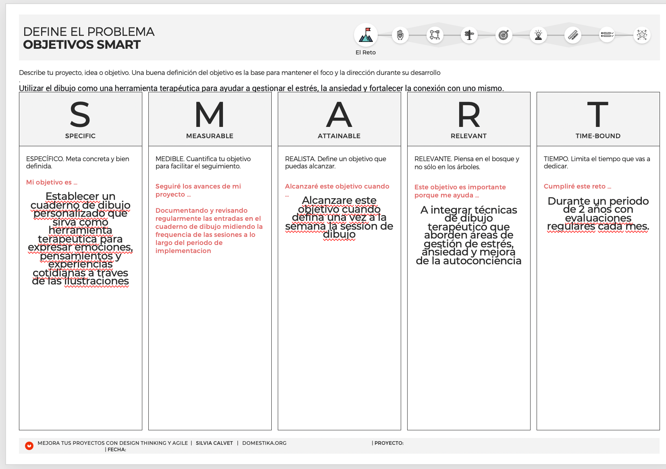Click the 'RELEVANTE. Piensa en el bosque' description
The image size is (666, 469).
[467, 163]
